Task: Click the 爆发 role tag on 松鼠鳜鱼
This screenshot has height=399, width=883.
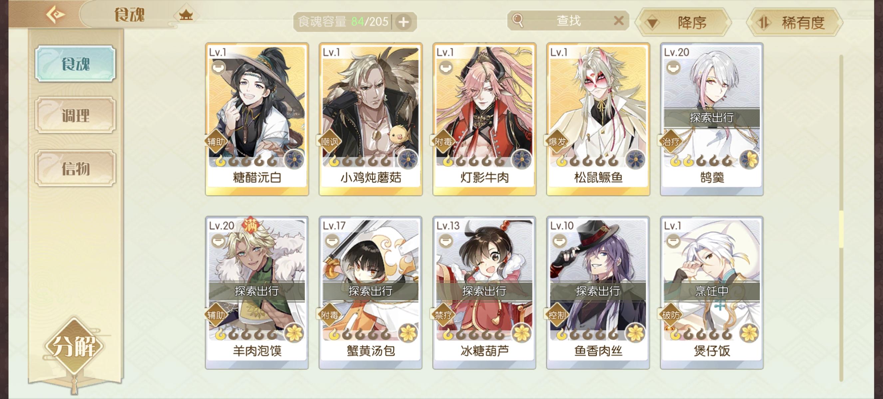Action: [557, 141]
